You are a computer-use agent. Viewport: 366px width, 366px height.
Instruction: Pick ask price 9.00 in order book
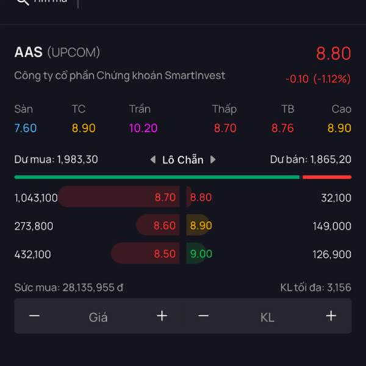tap(201, 254)
